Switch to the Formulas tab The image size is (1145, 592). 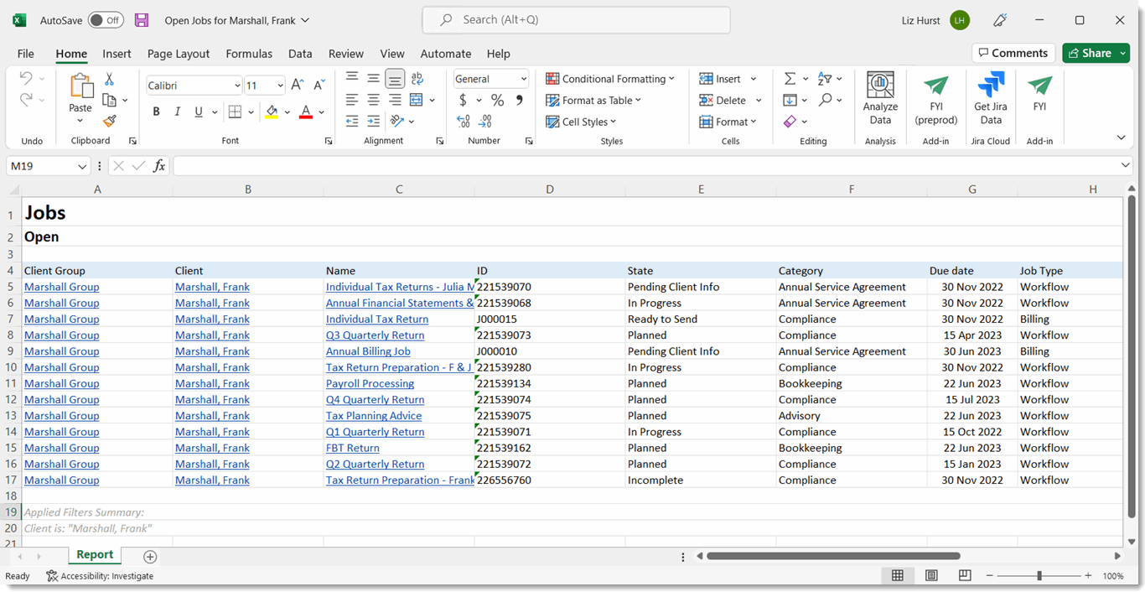pos(249,54)
